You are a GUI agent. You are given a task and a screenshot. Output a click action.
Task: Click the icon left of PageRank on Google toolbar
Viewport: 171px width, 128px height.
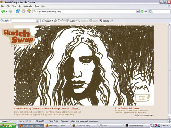coord(55,21)
